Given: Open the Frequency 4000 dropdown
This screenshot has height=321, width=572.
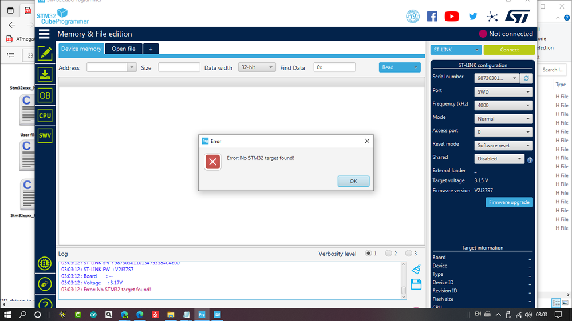Looking at the screenshot, I should coord(503,105).
